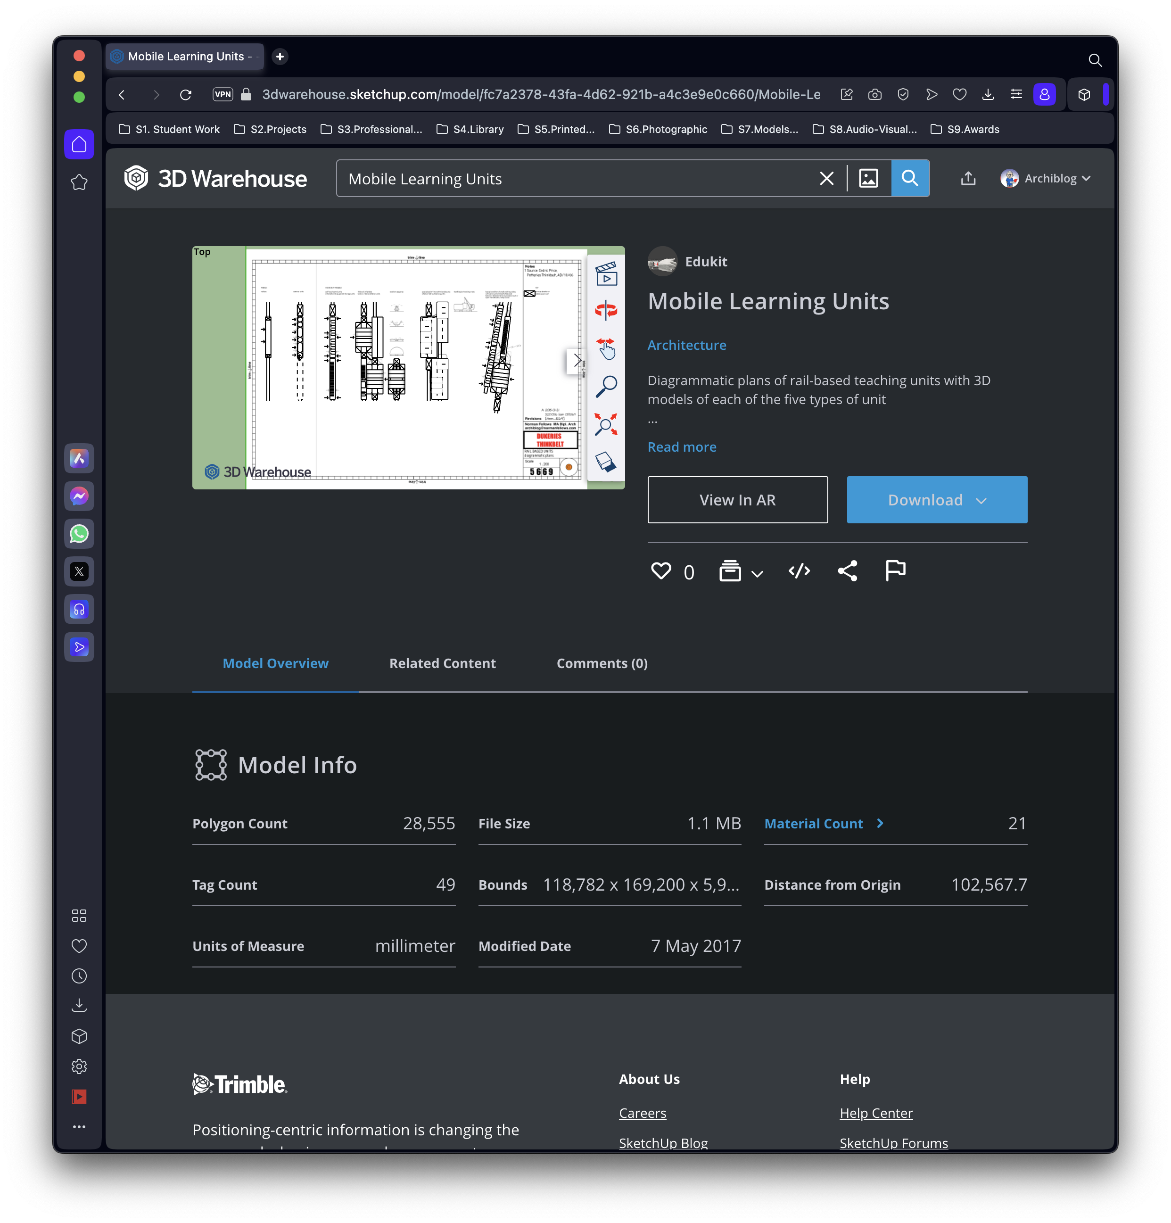
Task: Expand Material Count details arrow
Action: (882, 823)
